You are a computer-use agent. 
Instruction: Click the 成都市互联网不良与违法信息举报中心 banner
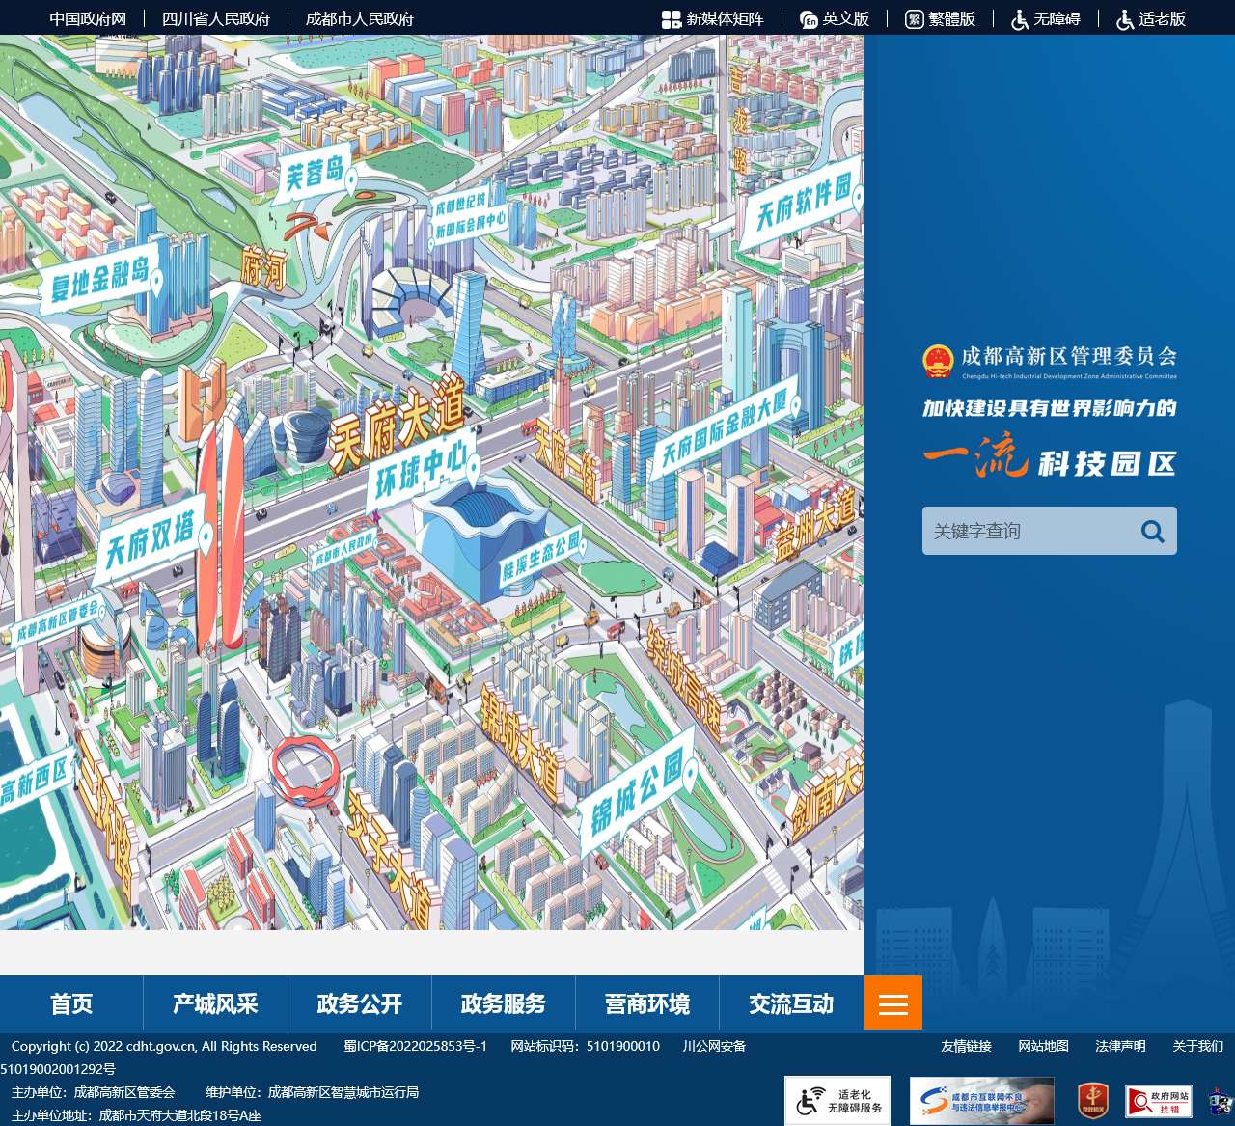point(982,1101)
